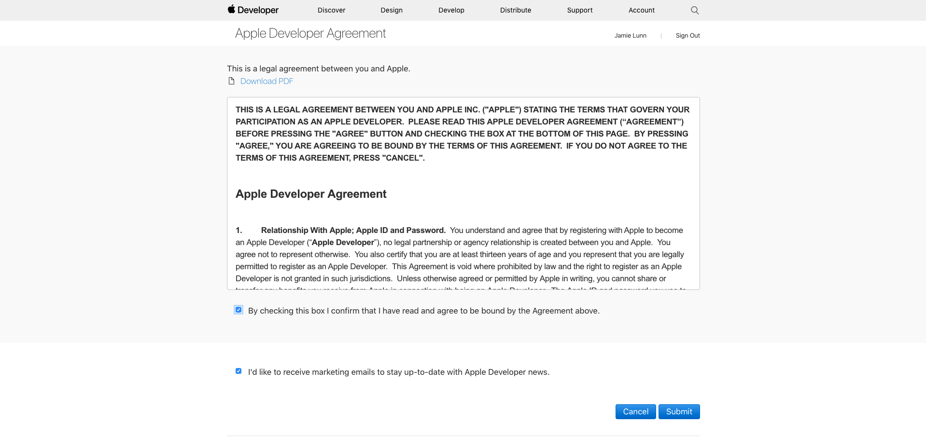
Task: Click the Jamie Lunn account name
Action: (630, 36)
